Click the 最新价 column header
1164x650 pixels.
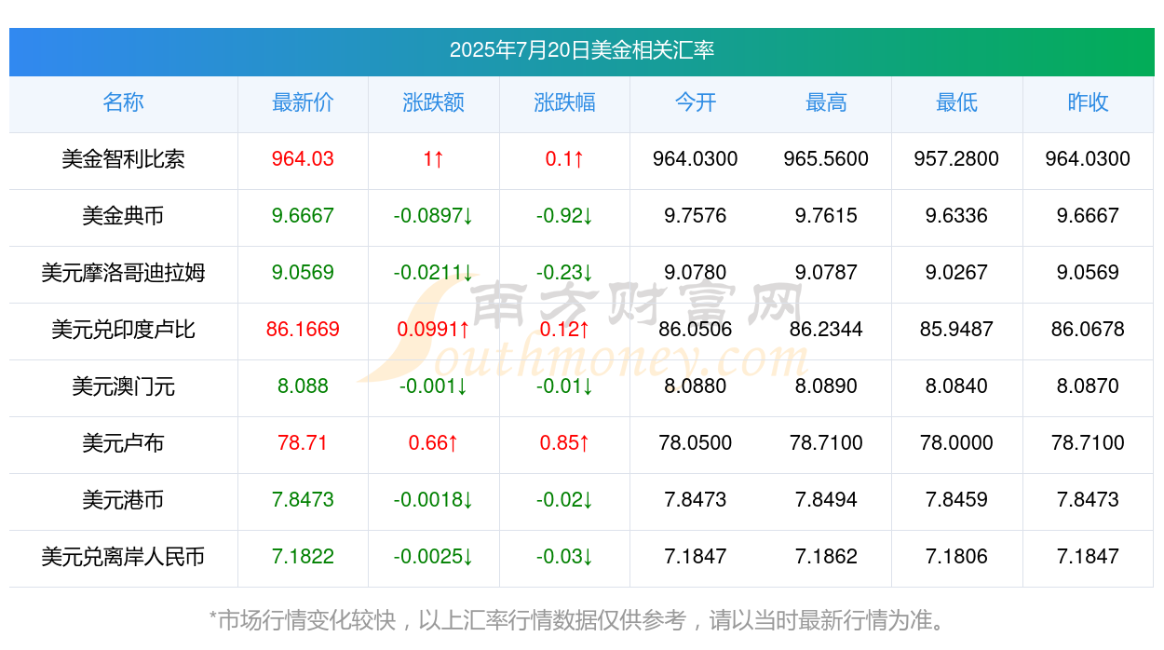[x=303, y=102]
